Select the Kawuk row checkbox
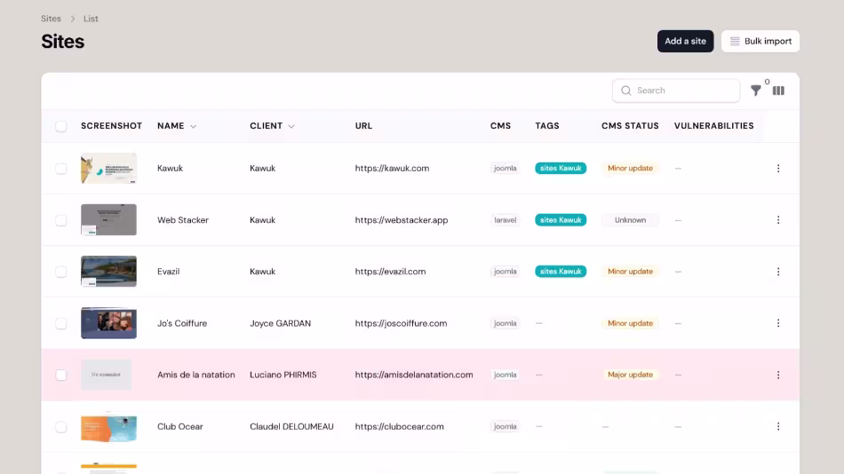Viewport: 844px width, 474px height. coord(60,169)
